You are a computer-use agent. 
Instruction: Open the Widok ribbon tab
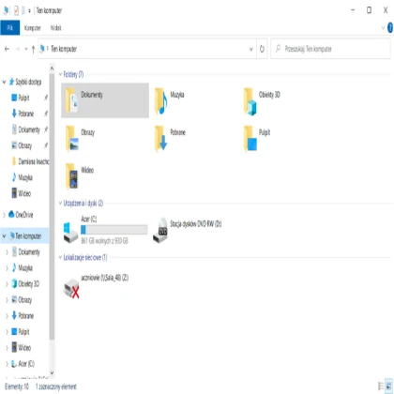56,28
